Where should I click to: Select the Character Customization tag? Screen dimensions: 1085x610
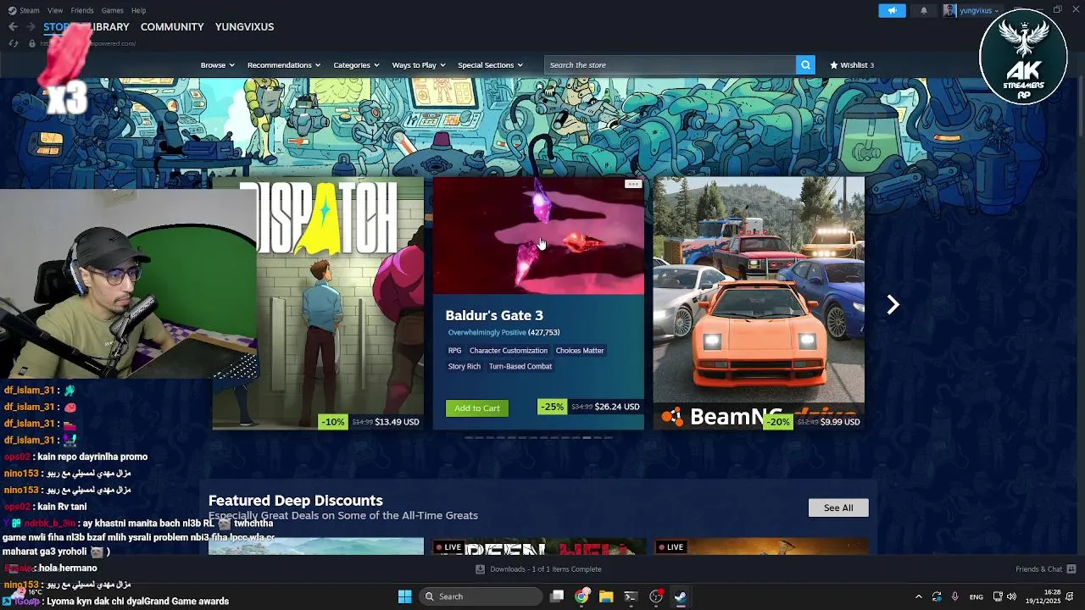[509, 351]
